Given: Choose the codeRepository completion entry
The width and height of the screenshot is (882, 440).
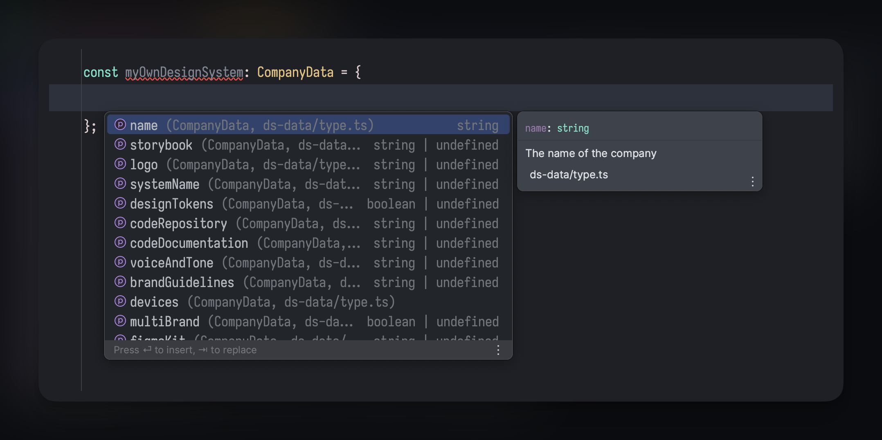Looking at the screenshot, I should point(308,223).
